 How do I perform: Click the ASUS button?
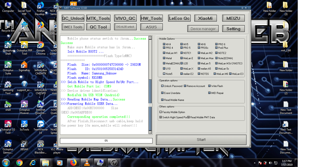(151, 27)
